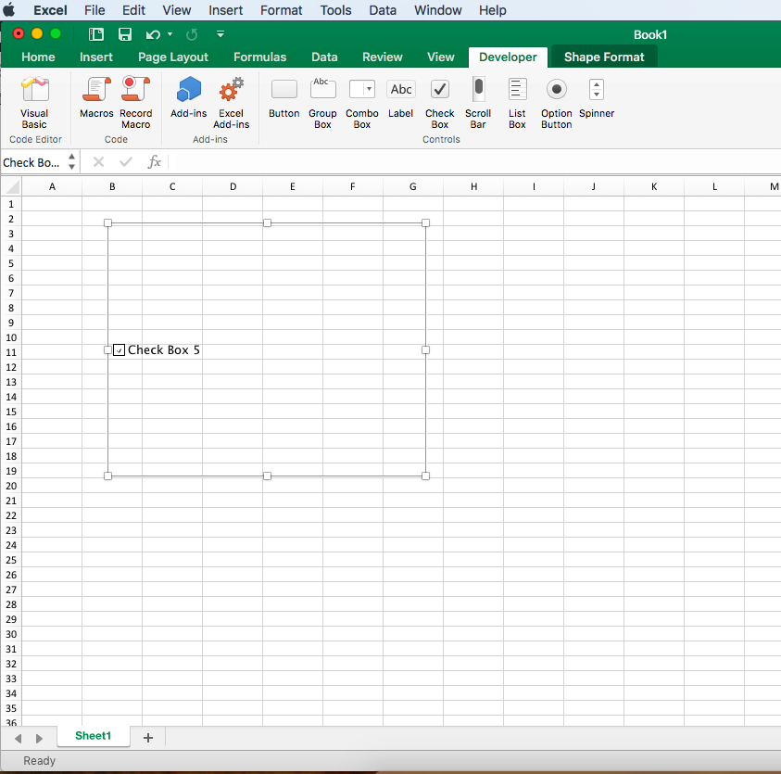Open the Add-ins gallery
This screenshot has width=781, height=774.
pos(188,97)
